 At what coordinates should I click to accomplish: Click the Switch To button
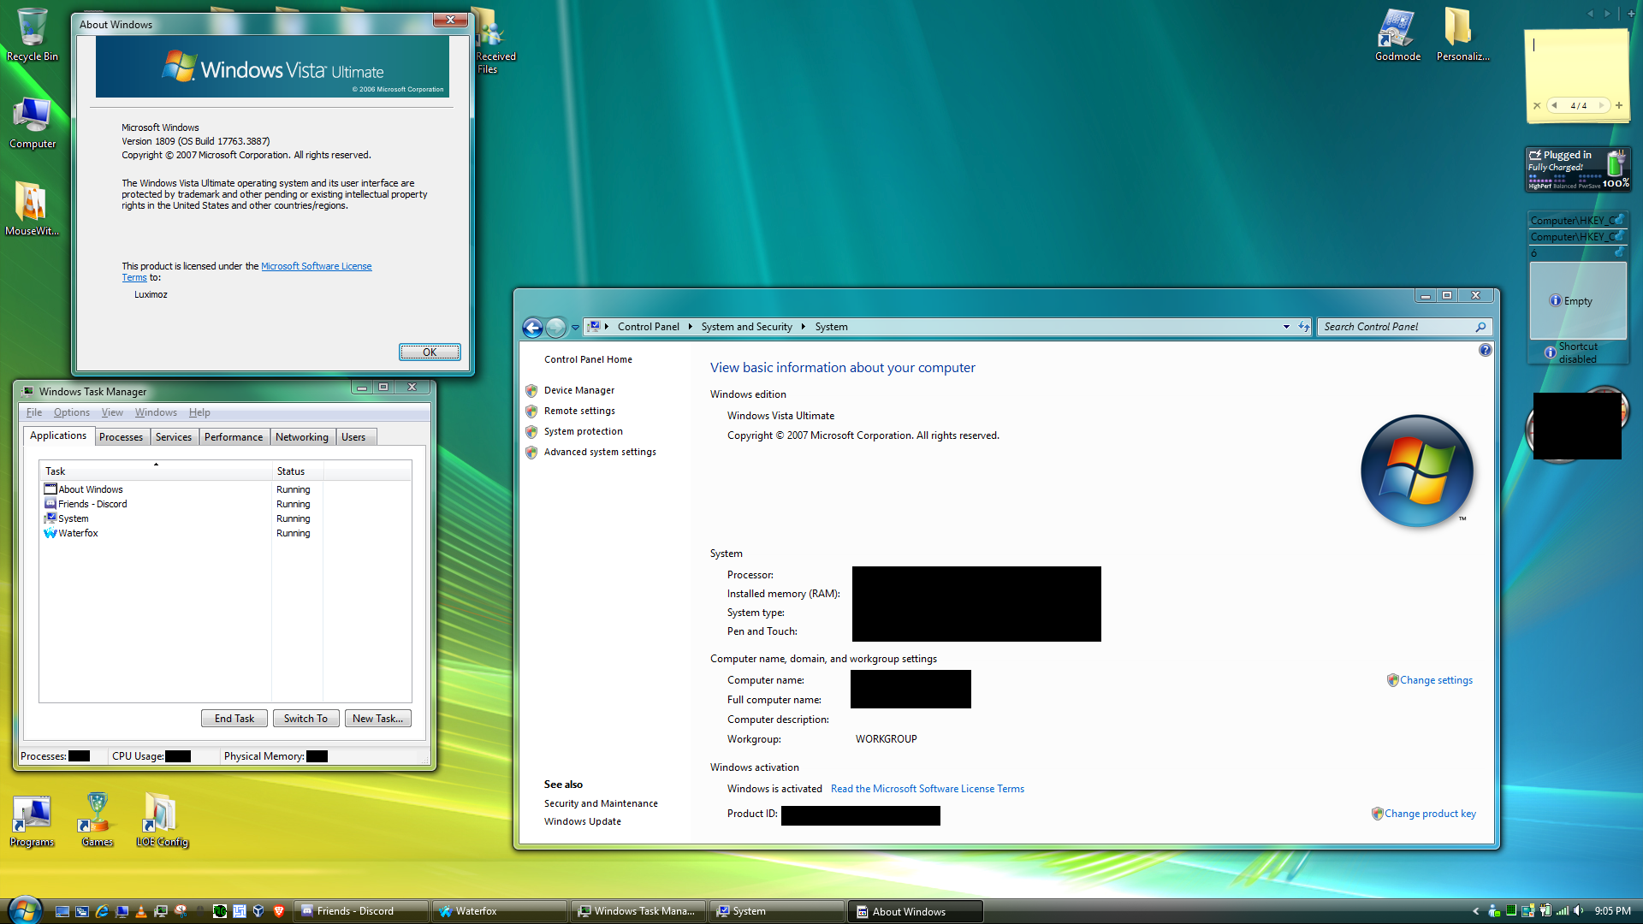pyautogui.click(x=306, y=719)
